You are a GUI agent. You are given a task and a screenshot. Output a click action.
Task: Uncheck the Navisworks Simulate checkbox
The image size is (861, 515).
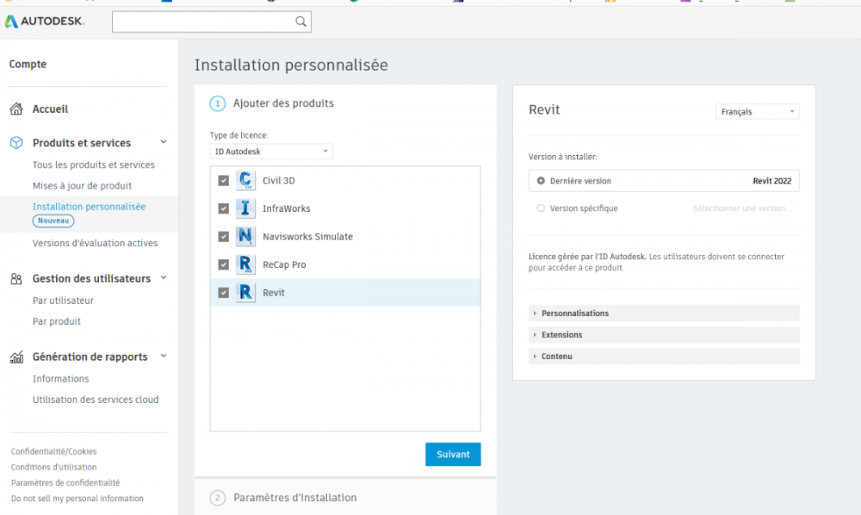click(x=224, y=237)
